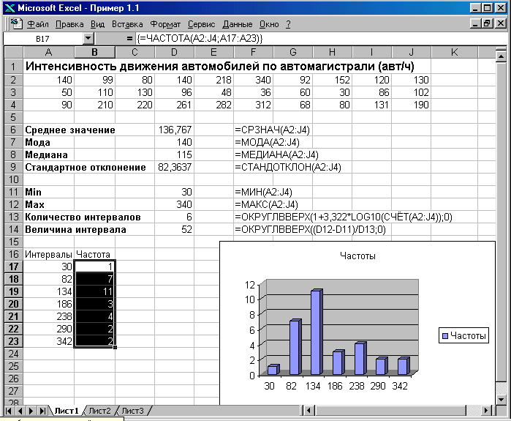Image resolution: width=511 pixels, height=421 pixels.
Task: Select frequency cell showing 11
Action: click(x=94, y=291)
